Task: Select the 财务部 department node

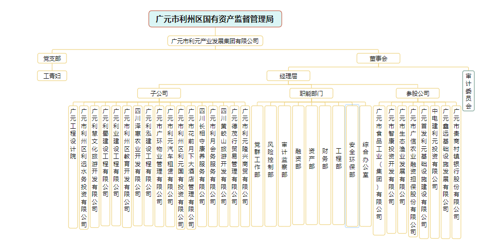Action: pos(325,165)
